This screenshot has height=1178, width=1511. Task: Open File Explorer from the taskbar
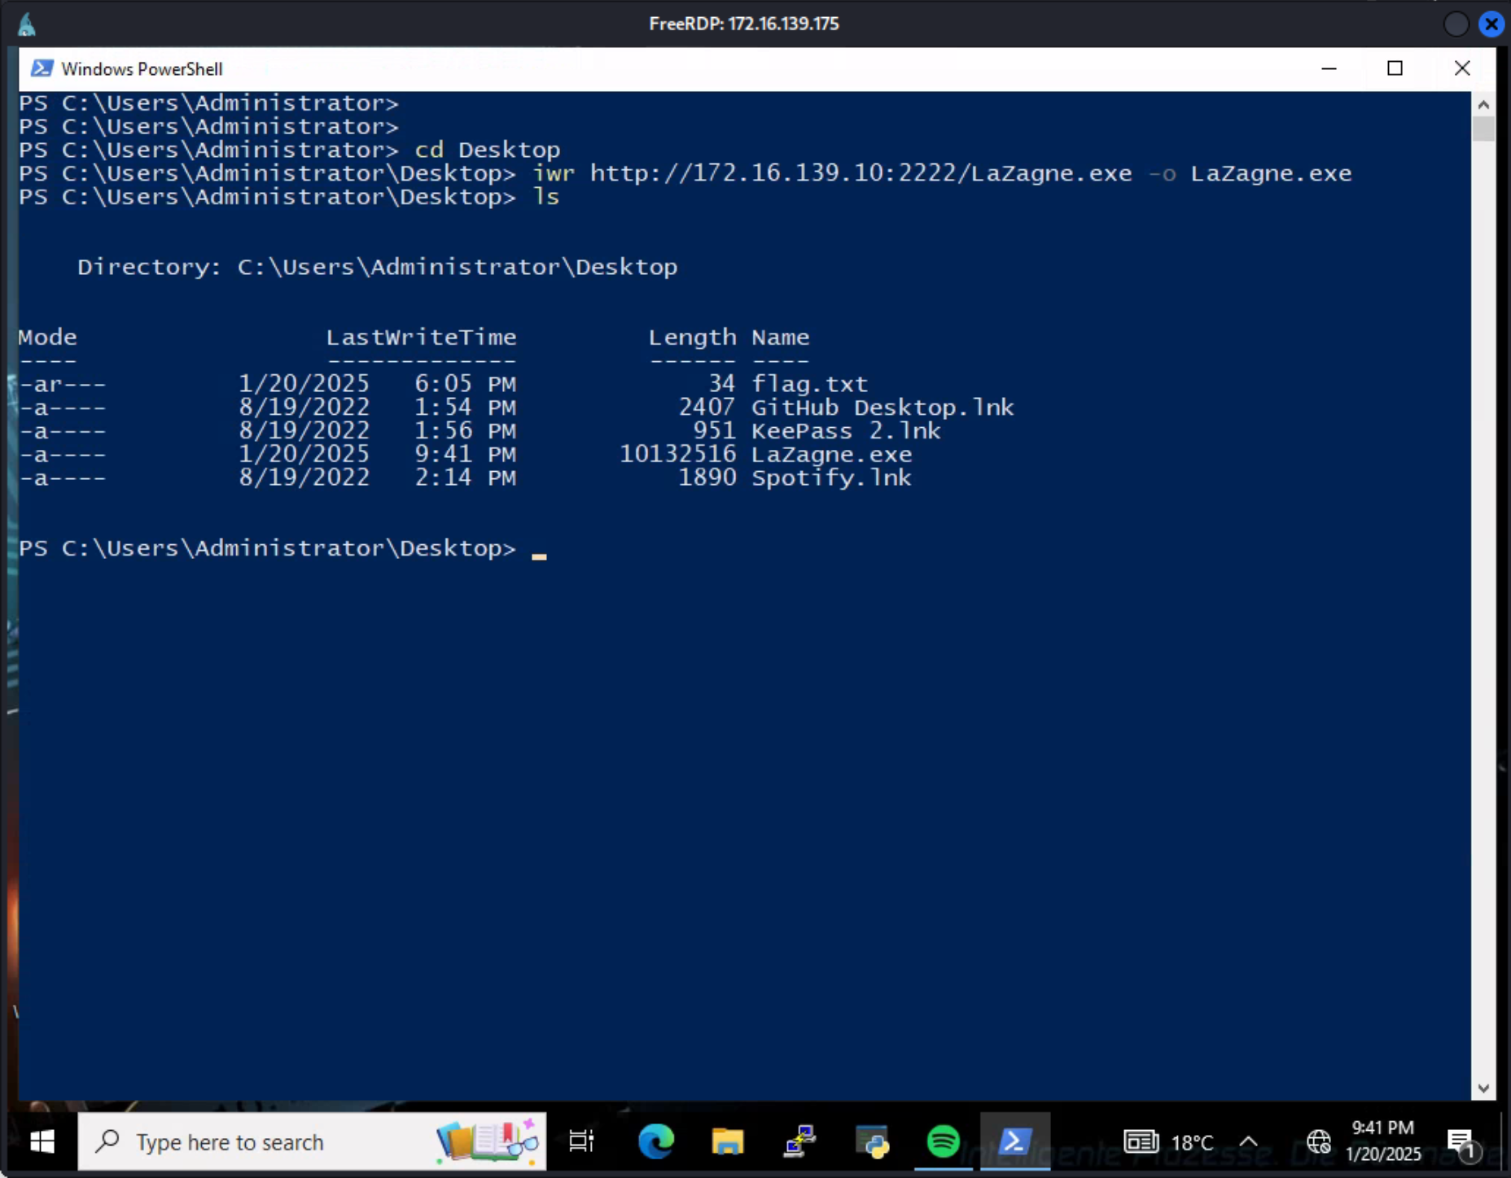pyautogui.click(x=727, y=1142)
